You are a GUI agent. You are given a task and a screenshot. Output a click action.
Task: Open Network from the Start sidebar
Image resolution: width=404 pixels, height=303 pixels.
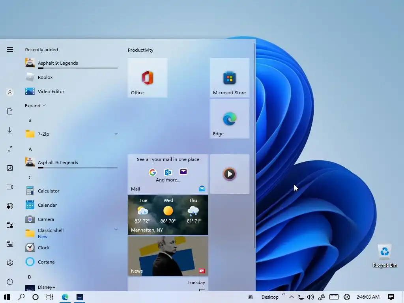(x=10, y=206)
